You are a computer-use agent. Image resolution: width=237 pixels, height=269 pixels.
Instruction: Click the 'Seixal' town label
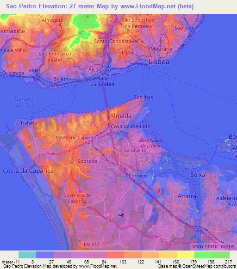click(199, 175)
